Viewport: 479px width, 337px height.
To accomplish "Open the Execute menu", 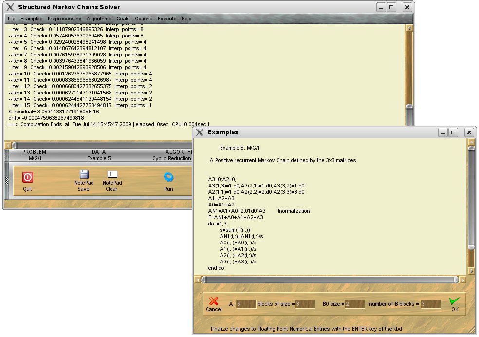I will click(x=167, y=19).
